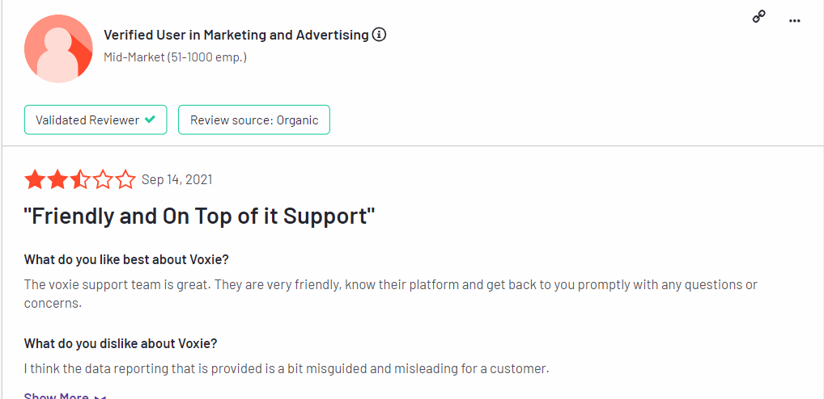Click the Mid-Market (51-1000 emp.) label
824x399 pixels.
[x=176, y=57]
